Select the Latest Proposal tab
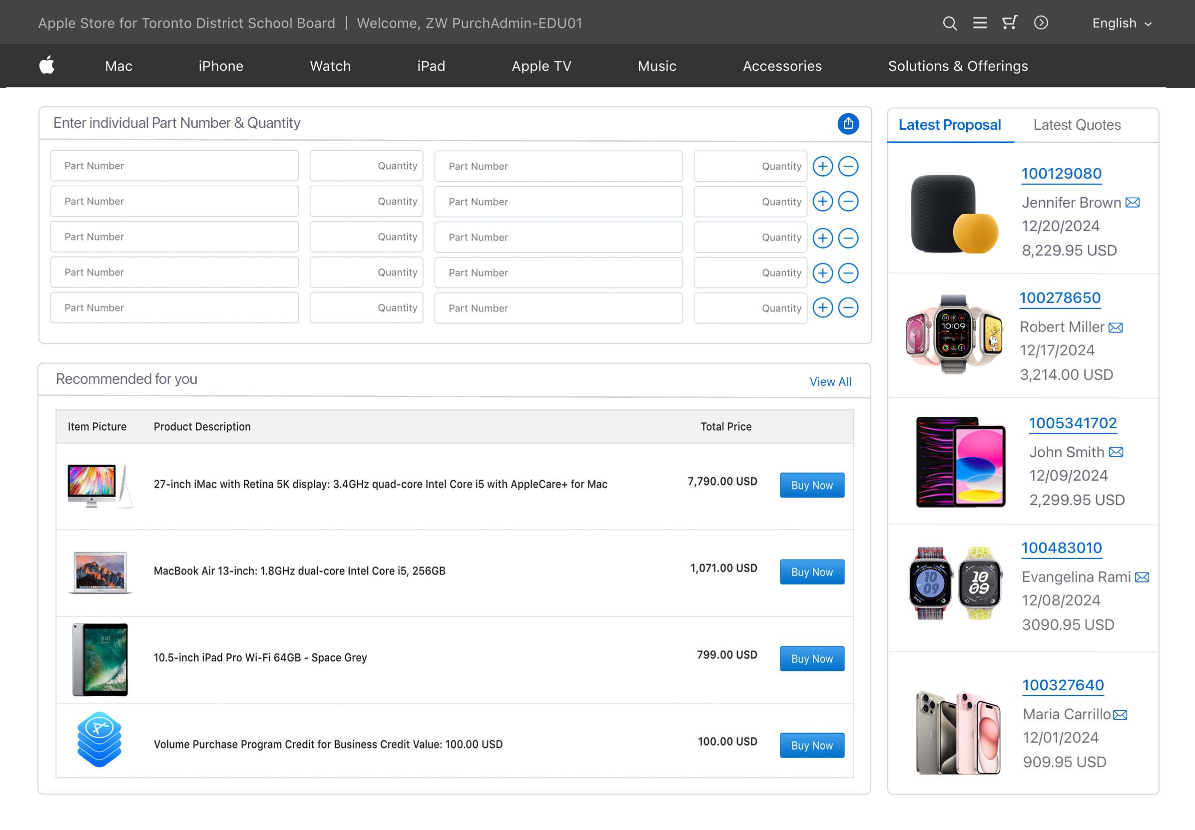 [949, 125]
